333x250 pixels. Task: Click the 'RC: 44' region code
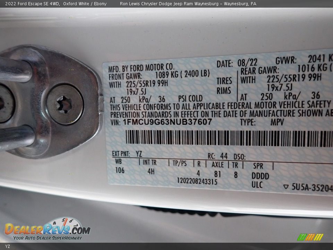coord(217,156)
